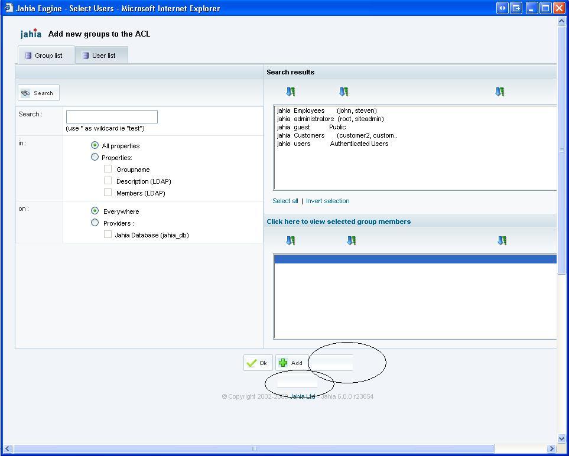
Task: Click second sort arrow above selected group members list
Action: [x=352, y=240]
